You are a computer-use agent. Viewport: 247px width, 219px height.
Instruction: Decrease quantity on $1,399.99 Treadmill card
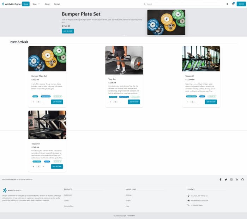pos(197,102)
